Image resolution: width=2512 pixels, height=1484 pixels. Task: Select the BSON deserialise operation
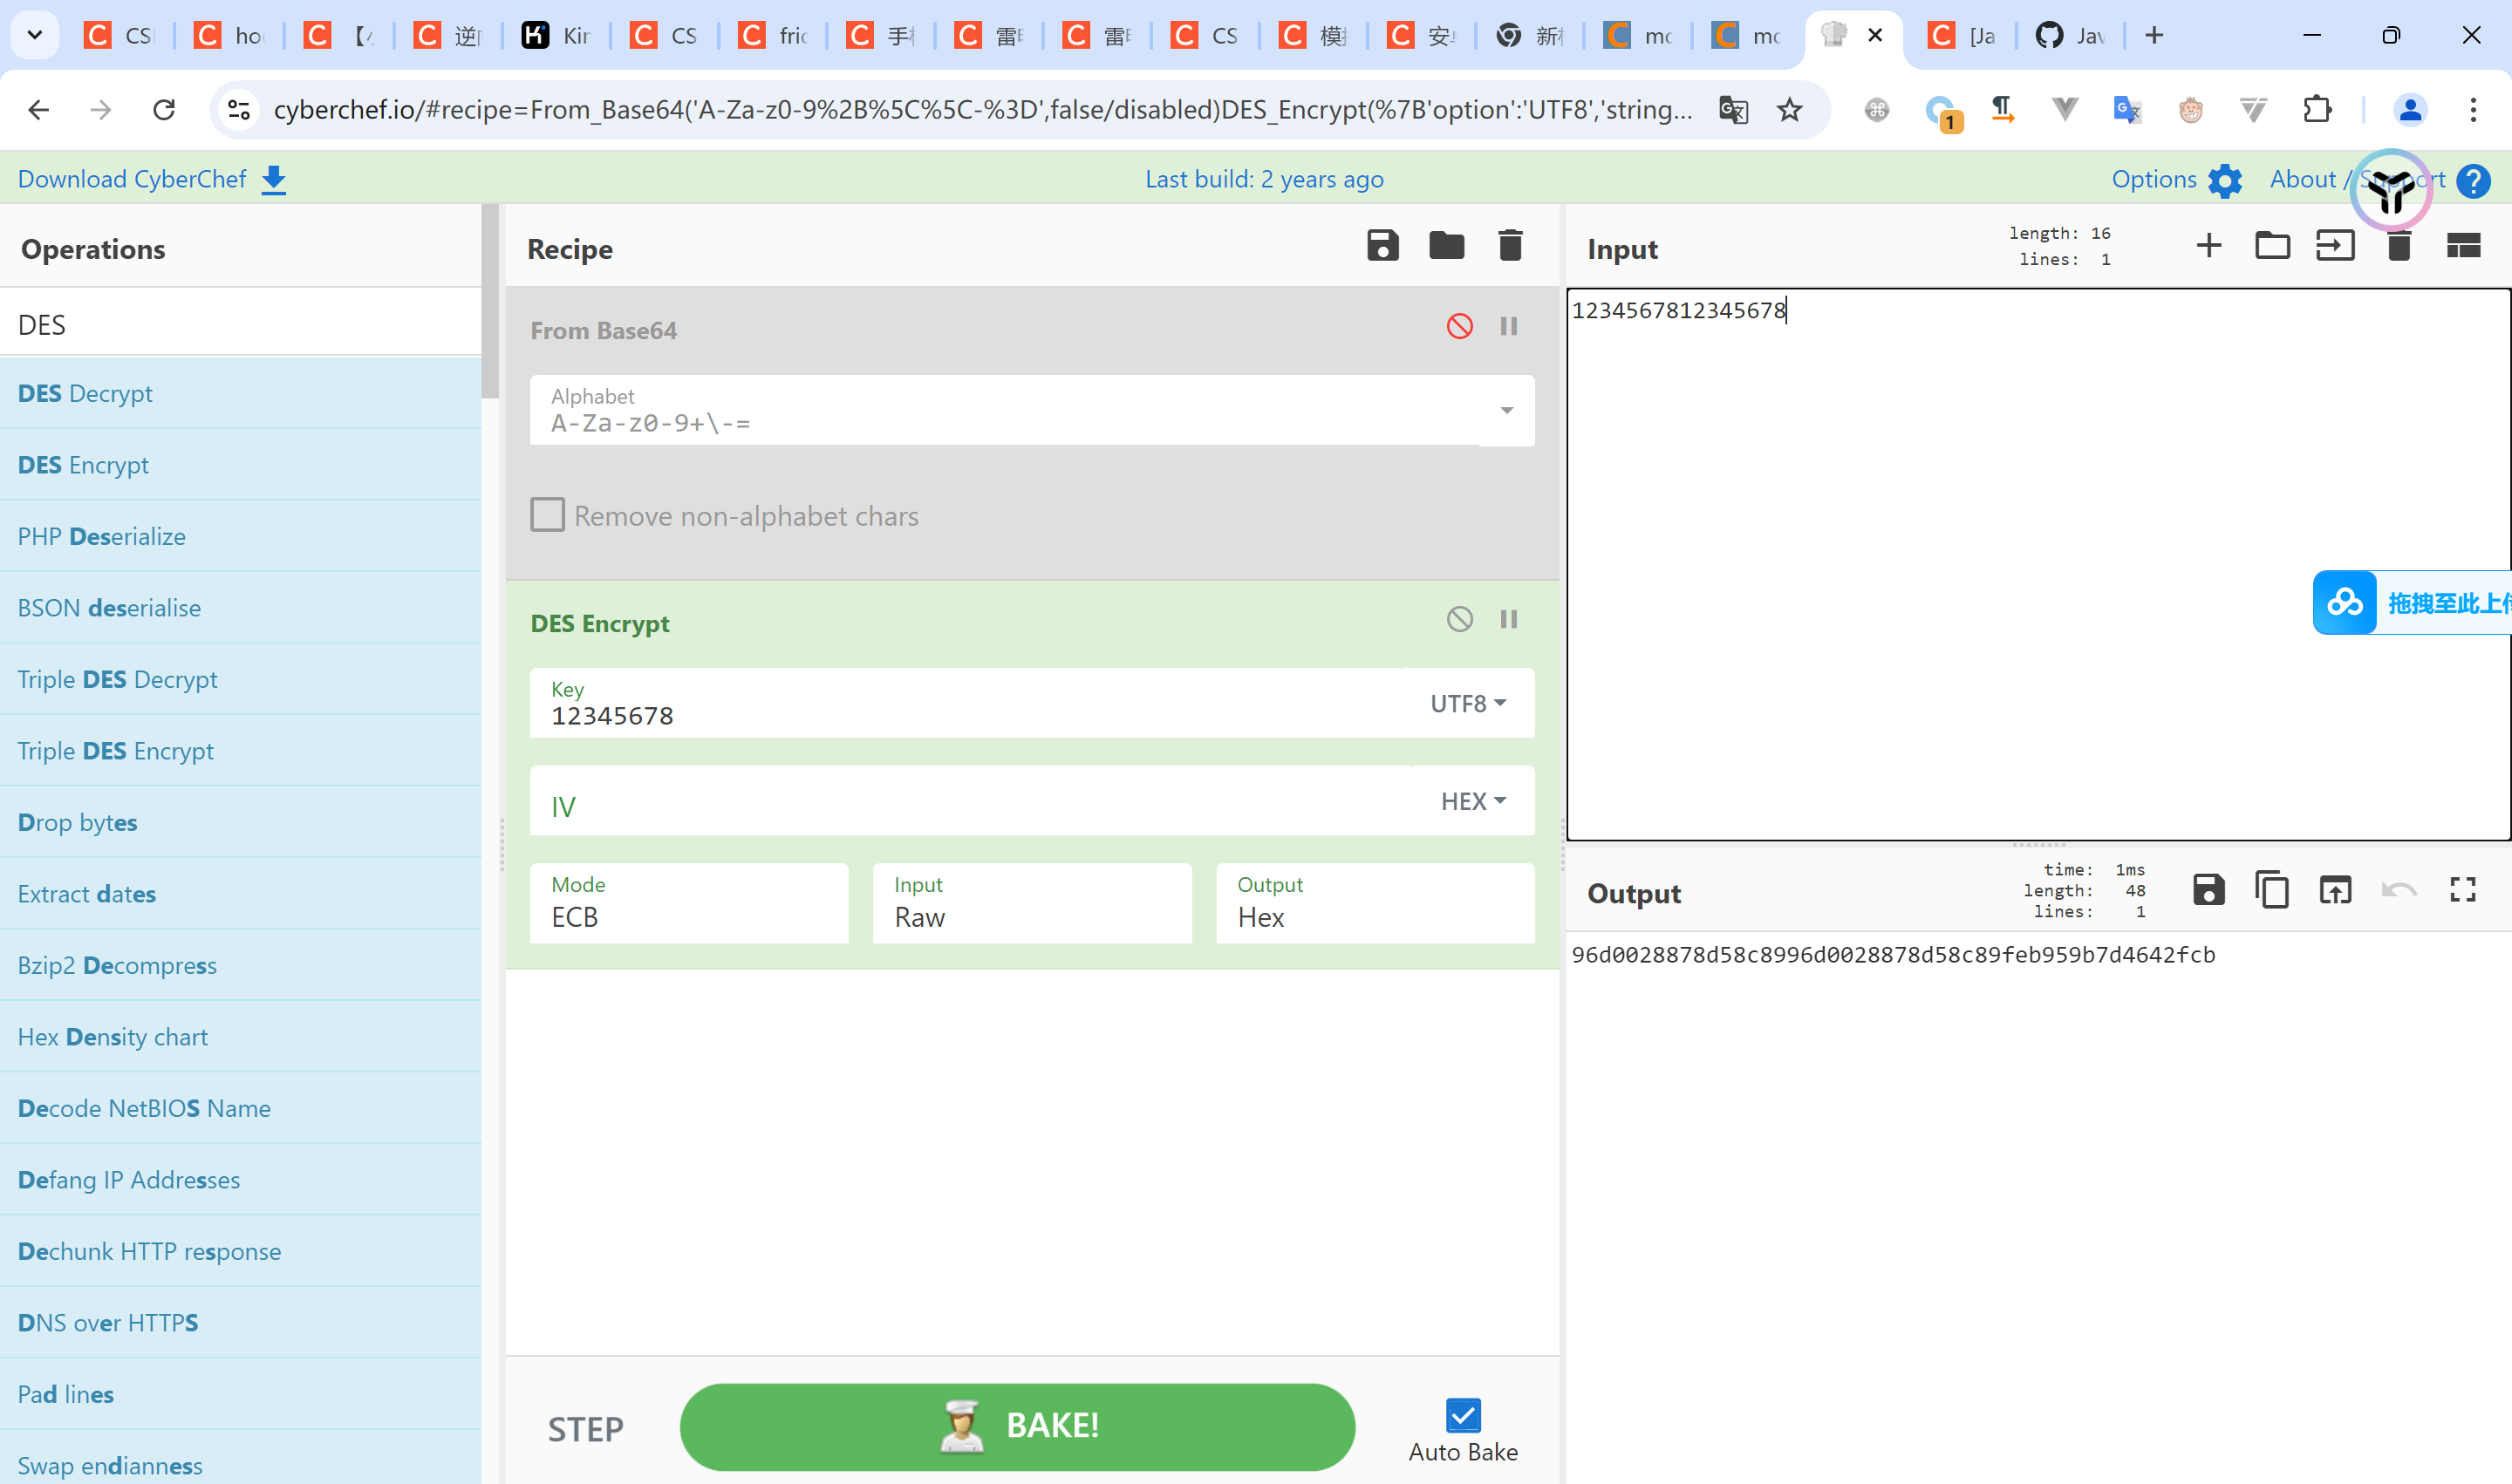pos(240,608)
